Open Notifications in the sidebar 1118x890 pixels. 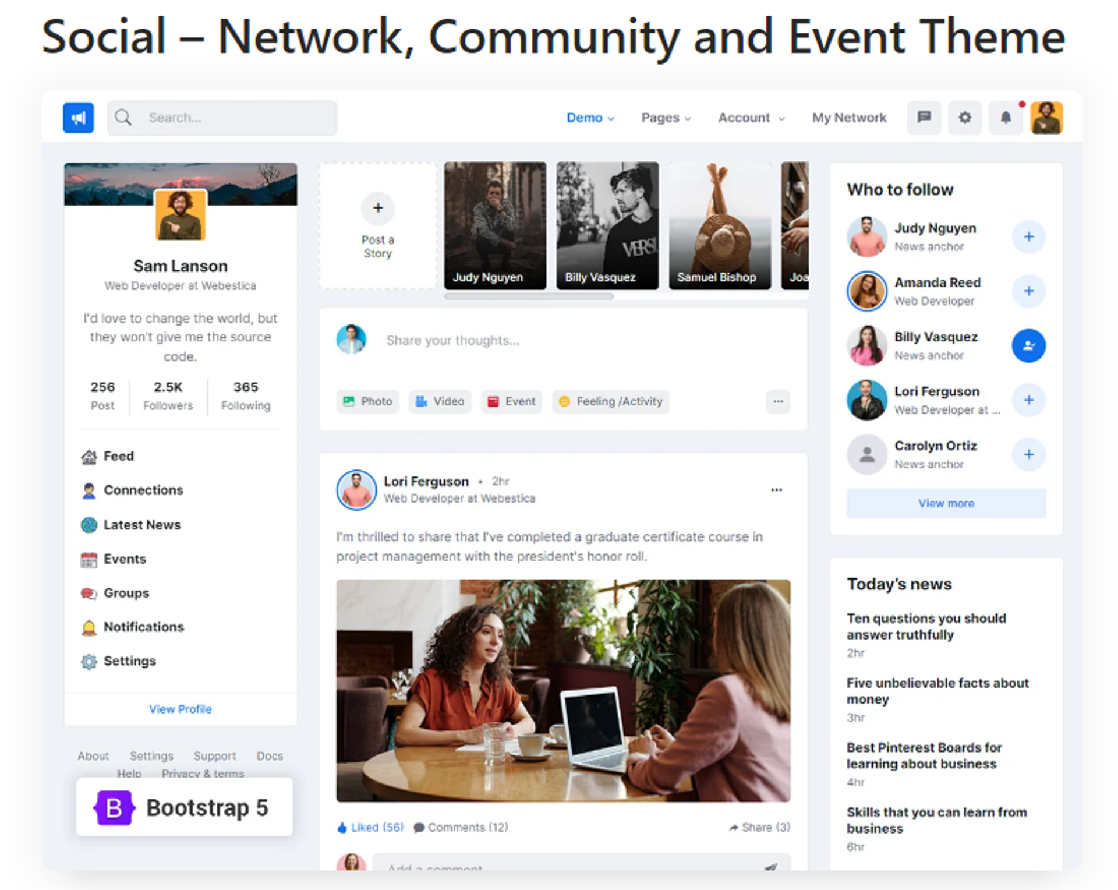coord(133,627)
